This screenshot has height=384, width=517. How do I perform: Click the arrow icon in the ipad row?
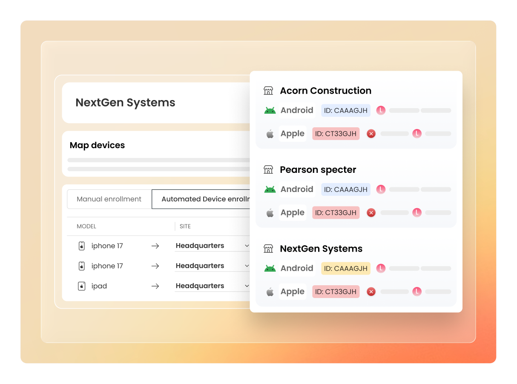[x=155, y=286]
